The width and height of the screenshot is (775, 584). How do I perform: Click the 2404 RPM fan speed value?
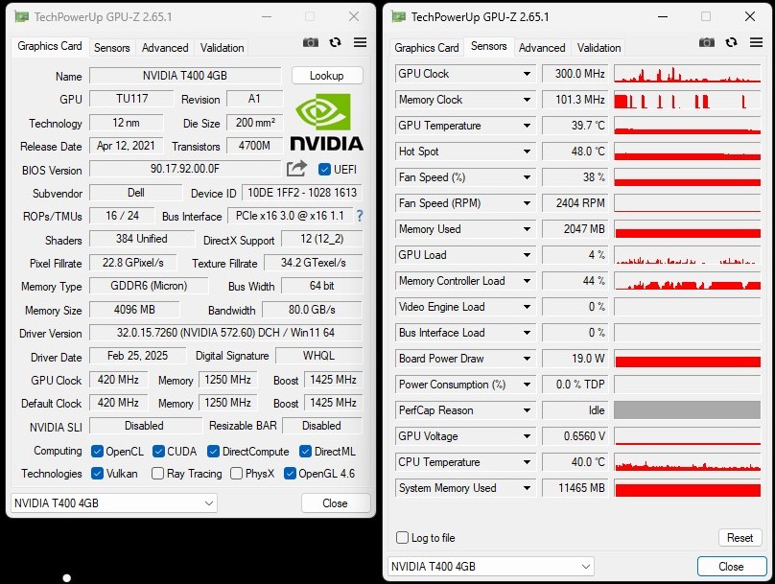point(575,203)
